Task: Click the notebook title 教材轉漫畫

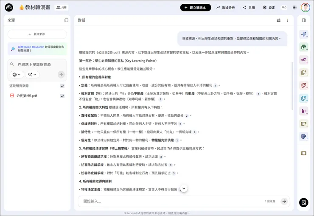Action: coord(38,7)
